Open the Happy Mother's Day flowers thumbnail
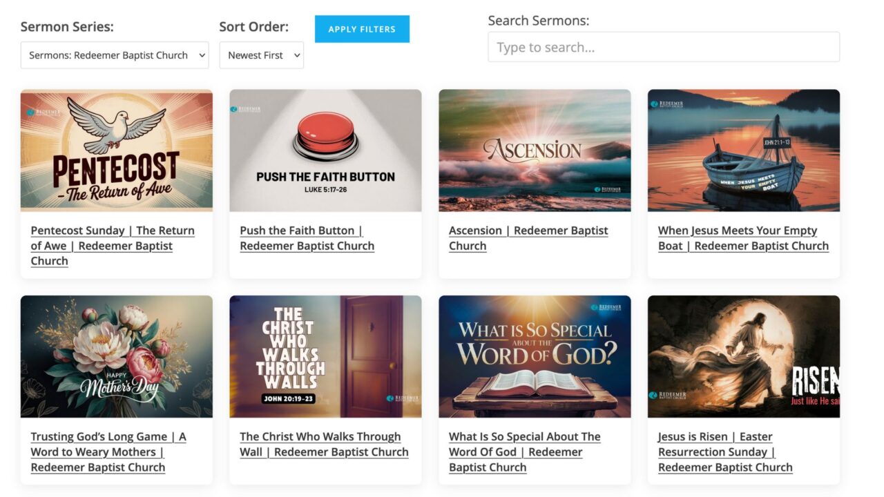The image size is (884, 497). 117,356
